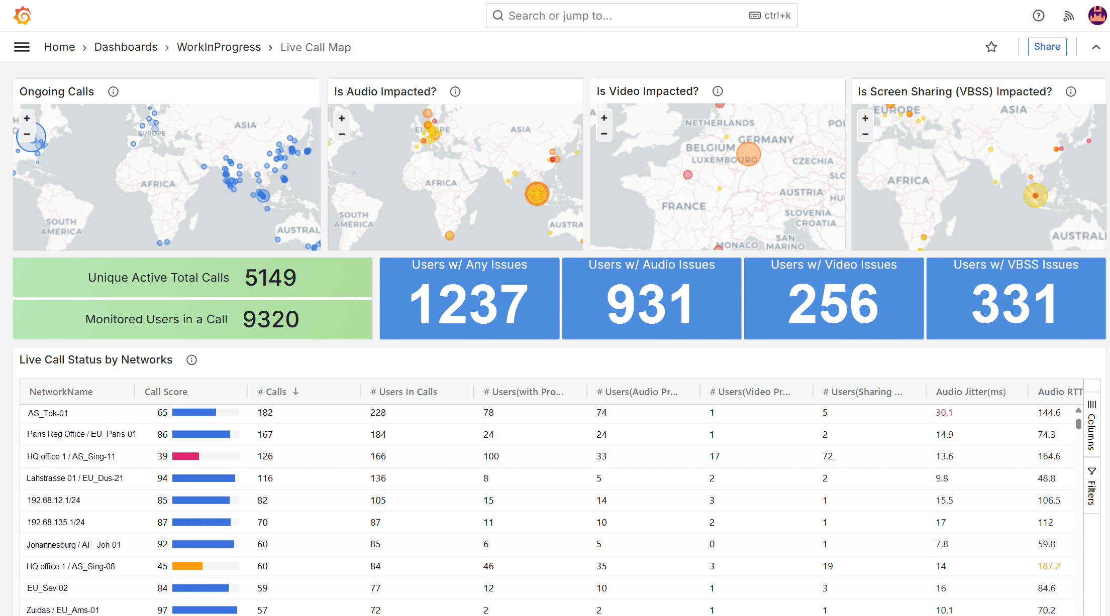The height and width of the screenshot is (616, 1110).
Task: Open the Columns side panel tab
Action: [x=1091, y=426]
